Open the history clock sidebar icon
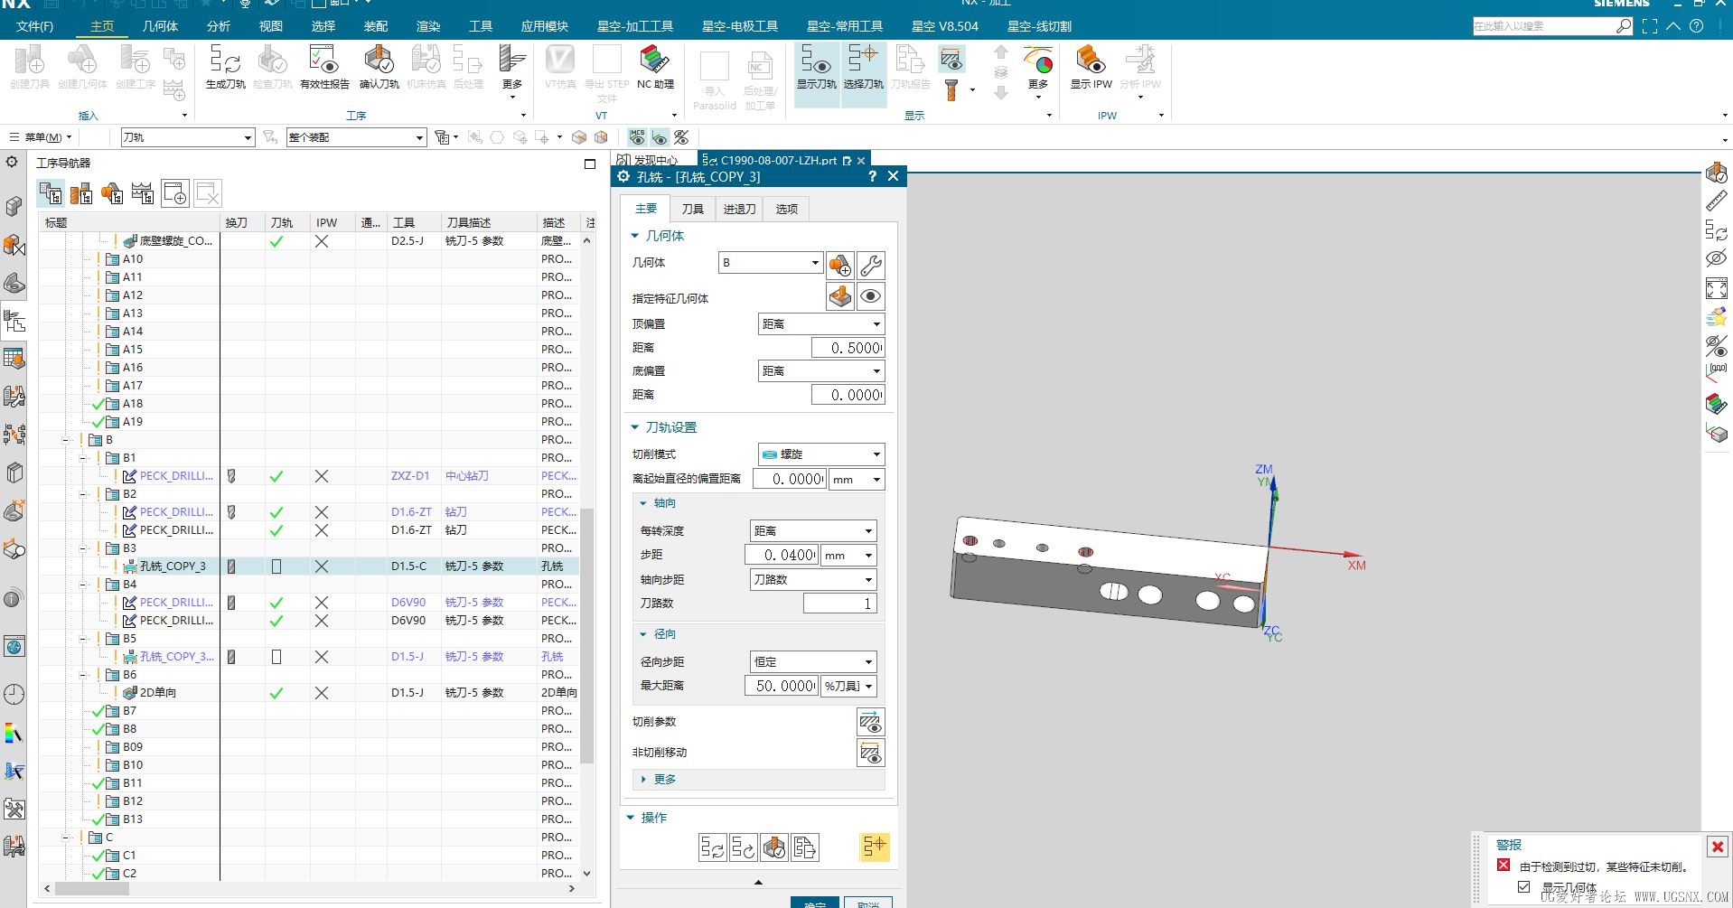The image size is (1733, 908). pyautogui.click(x=14, y=694)
